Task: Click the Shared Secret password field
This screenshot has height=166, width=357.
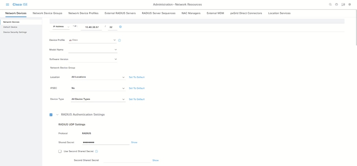Action: [106, 142]
